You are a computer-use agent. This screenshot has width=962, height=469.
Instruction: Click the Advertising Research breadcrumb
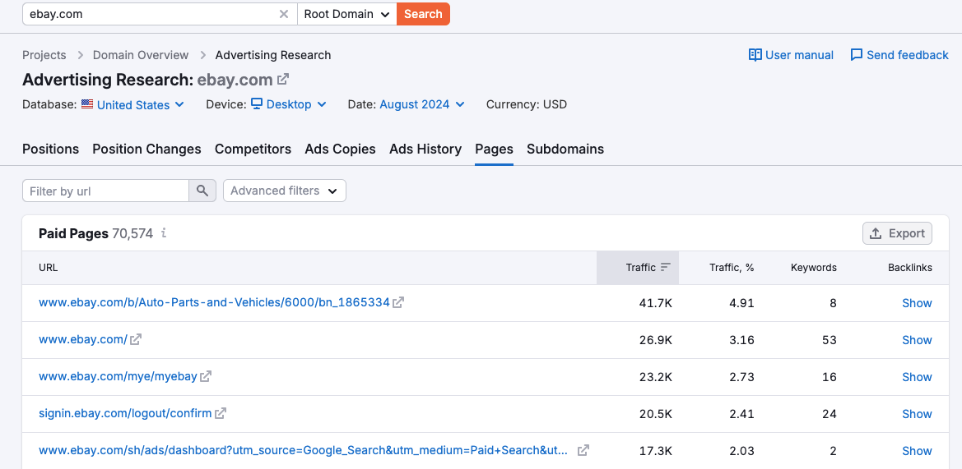pyautogui.click(x=273, y=55)
